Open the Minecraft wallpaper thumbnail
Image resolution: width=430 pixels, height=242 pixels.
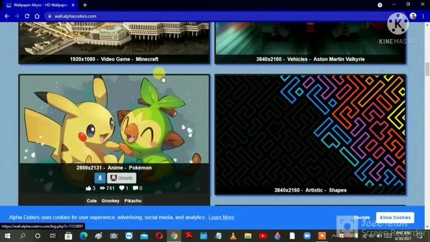[x=114, y=38]
